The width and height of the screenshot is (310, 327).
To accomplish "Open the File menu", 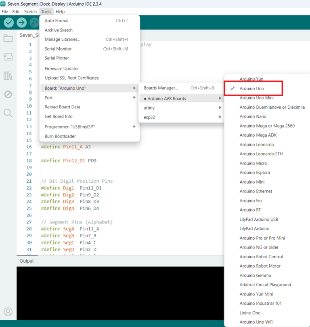I will (x=4, y=12).
